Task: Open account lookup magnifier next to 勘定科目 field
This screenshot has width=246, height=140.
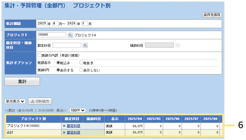Action: pyautogui.click(x=85, y=45)
